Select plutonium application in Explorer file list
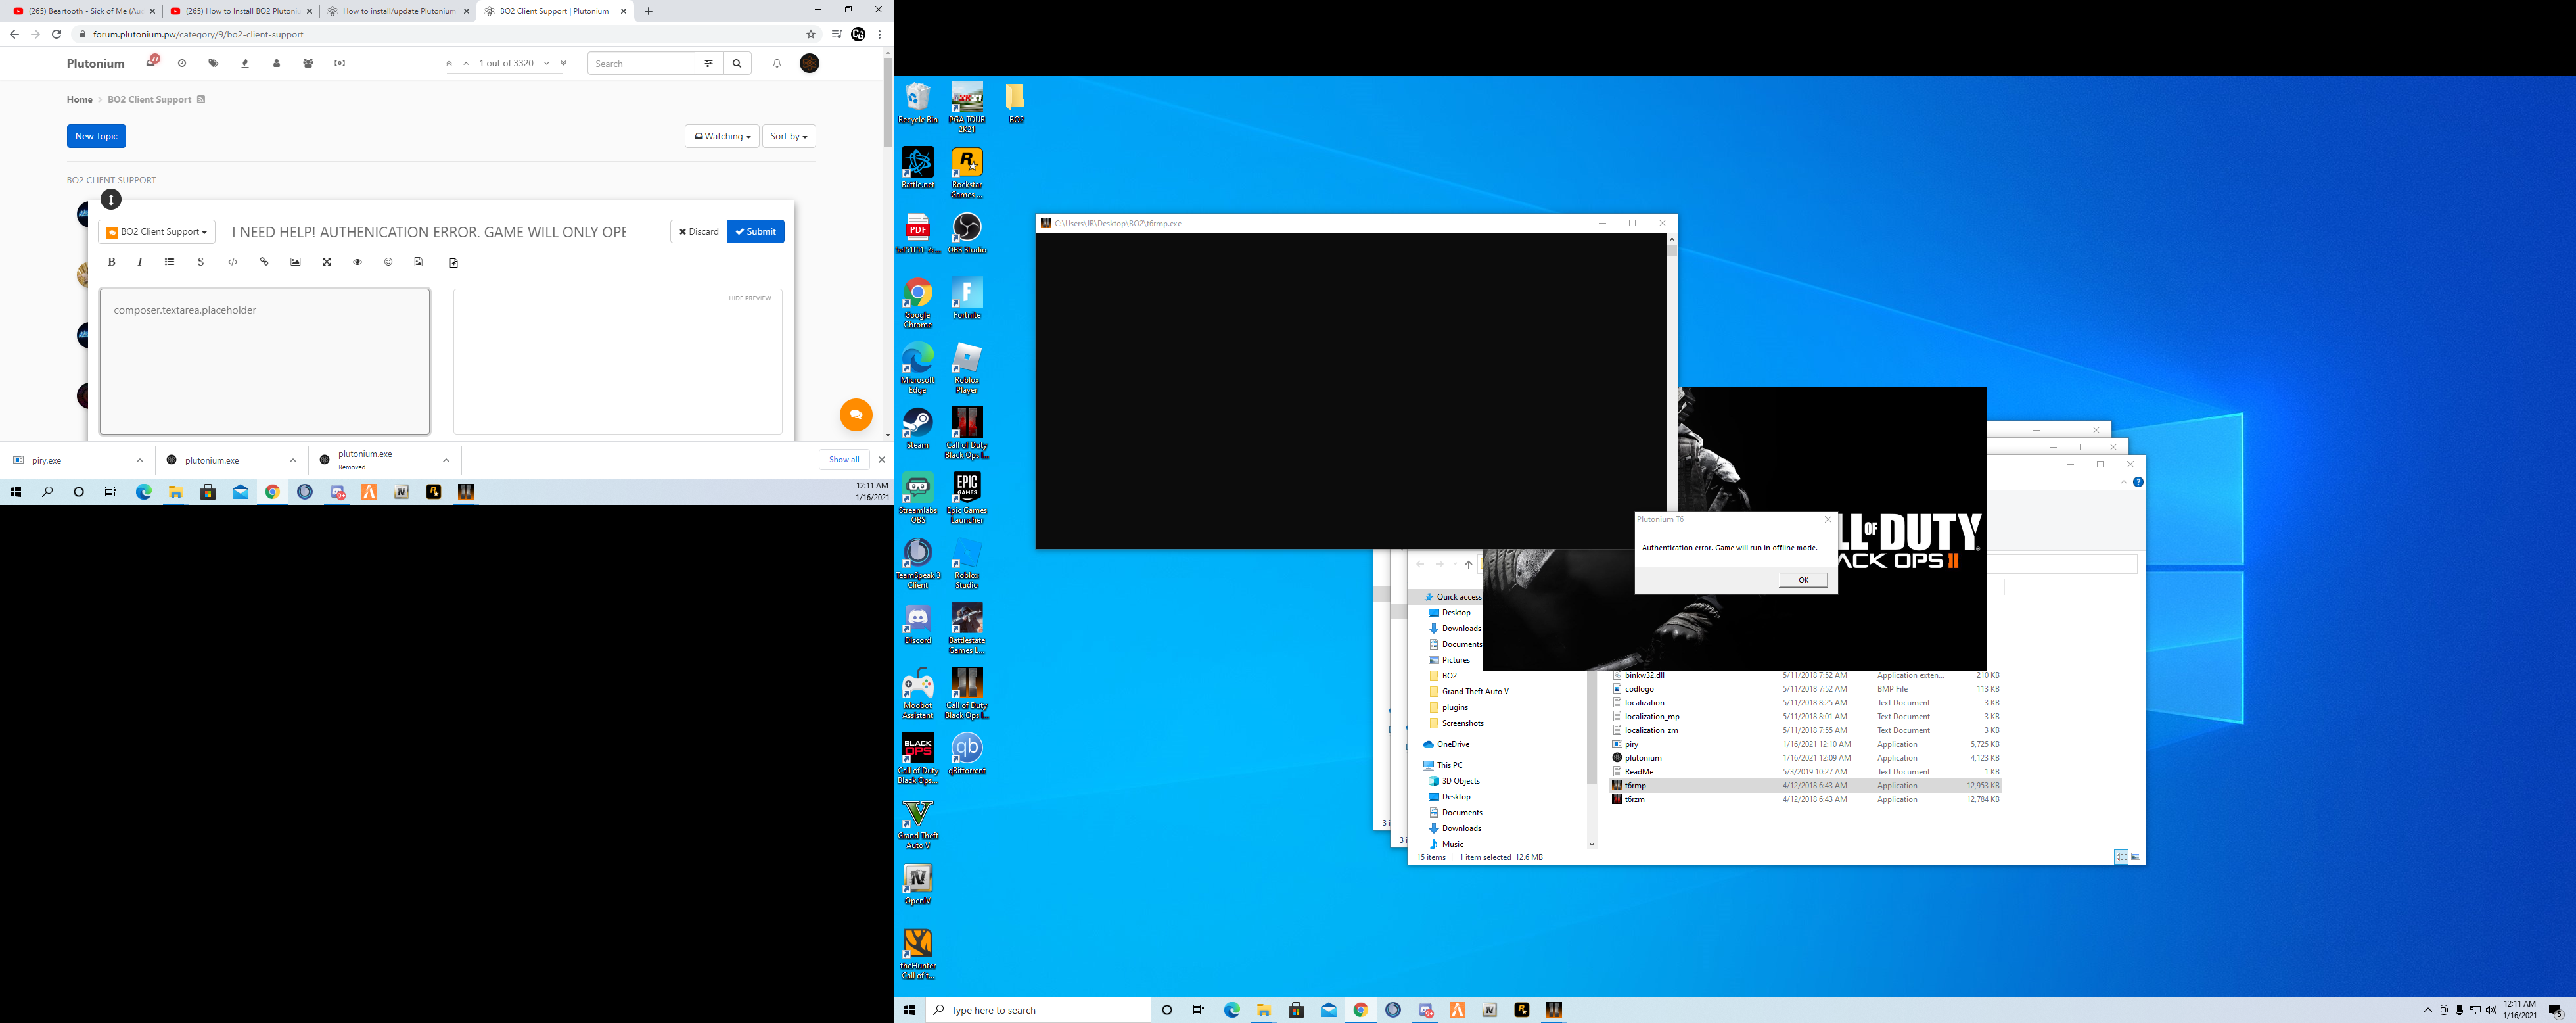Image resolution: width=2576 pixels, height=1023 pixels. [x=1805, y=758]
